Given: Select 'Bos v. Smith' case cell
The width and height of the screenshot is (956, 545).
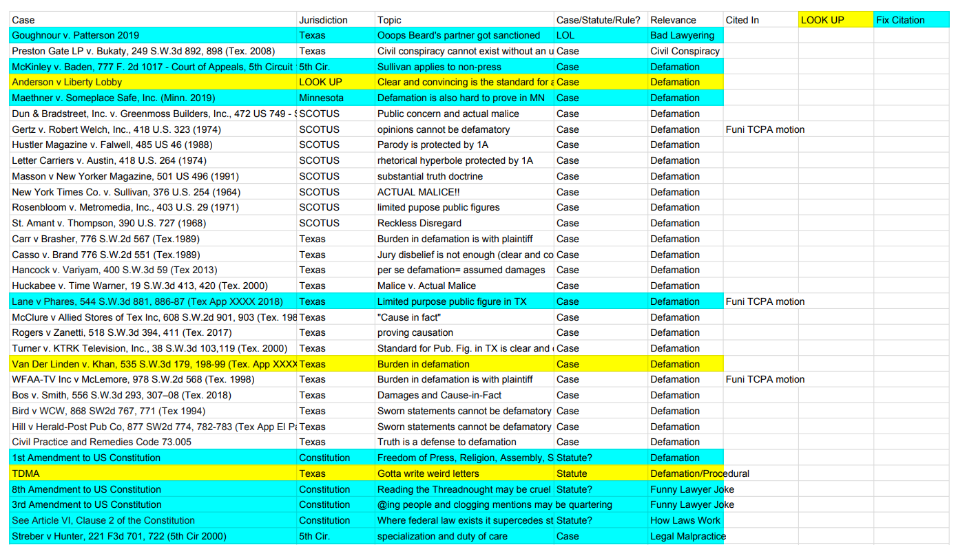Looking at the screenshot, I should tap(153, 395).
